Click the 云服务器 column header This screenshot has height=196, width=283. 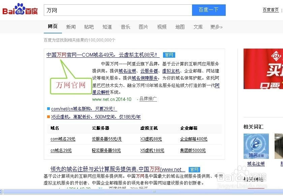click(100, 128)
